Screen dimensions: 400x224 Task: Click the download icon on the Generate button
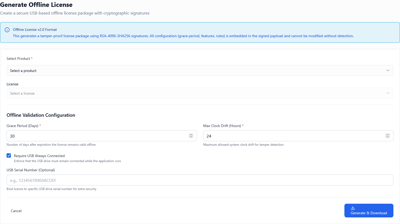[353, 208]
